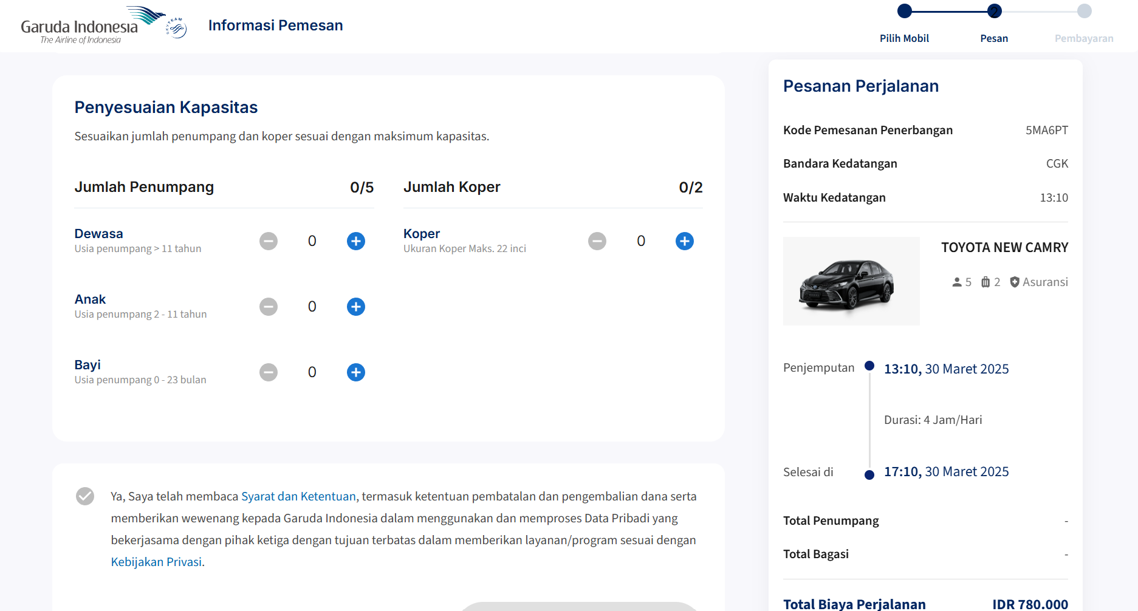
Task: Open Kebijakan Privasi link
Action: click(x=156, y=562)
